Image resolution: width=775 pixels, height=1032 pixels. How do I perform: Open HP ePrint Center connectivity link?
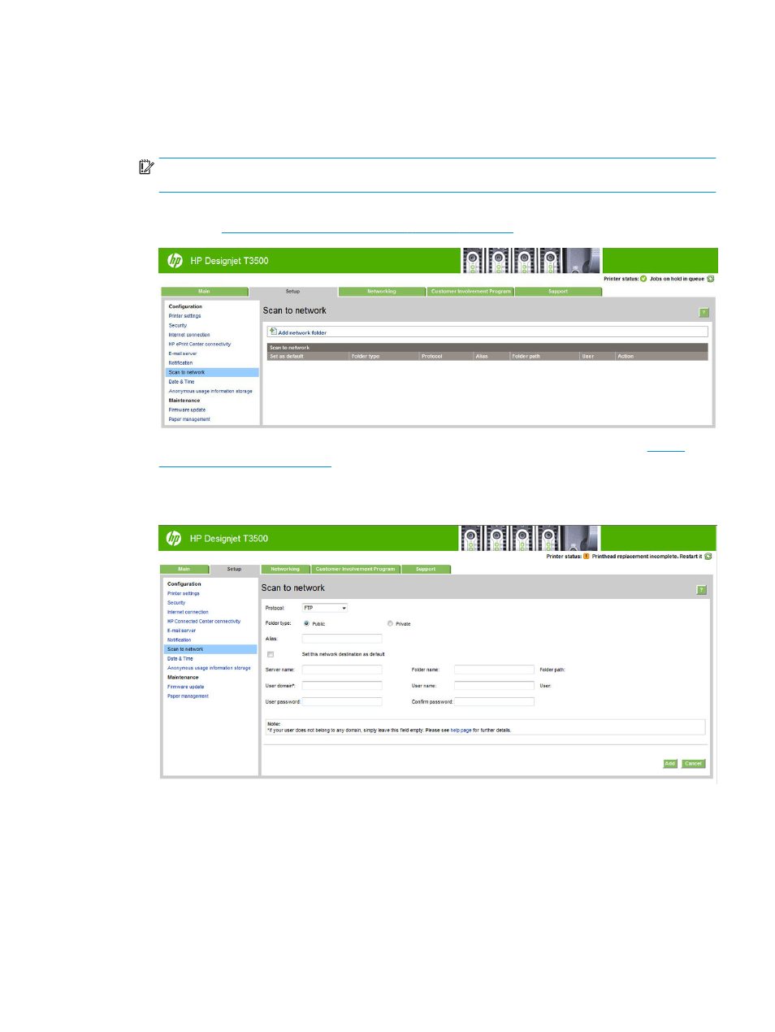click(200, 344)
